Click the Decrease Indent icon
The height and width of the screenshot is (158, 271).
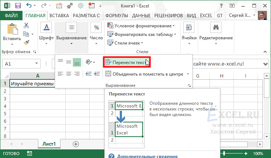coord(89,74)
